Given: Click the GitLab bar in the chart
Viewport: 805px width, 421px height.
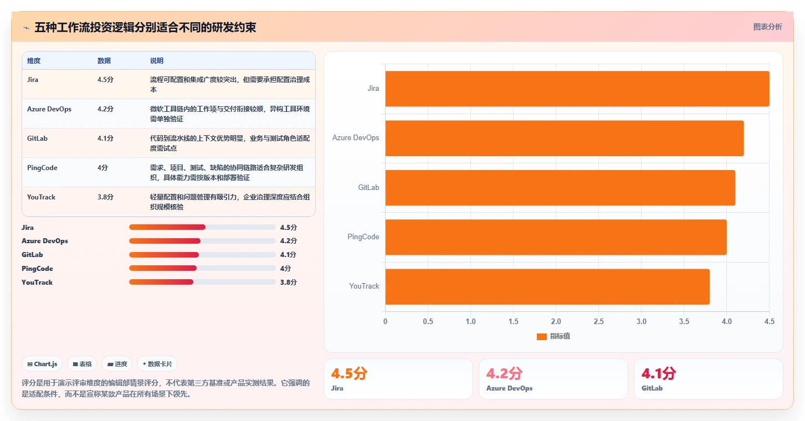Looking at the screenshot, I should 560,187.
